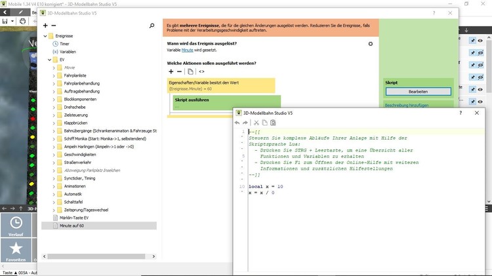
Task: Toggle the topmost eye visibility icon in the right panel
Action: point(480,41)
